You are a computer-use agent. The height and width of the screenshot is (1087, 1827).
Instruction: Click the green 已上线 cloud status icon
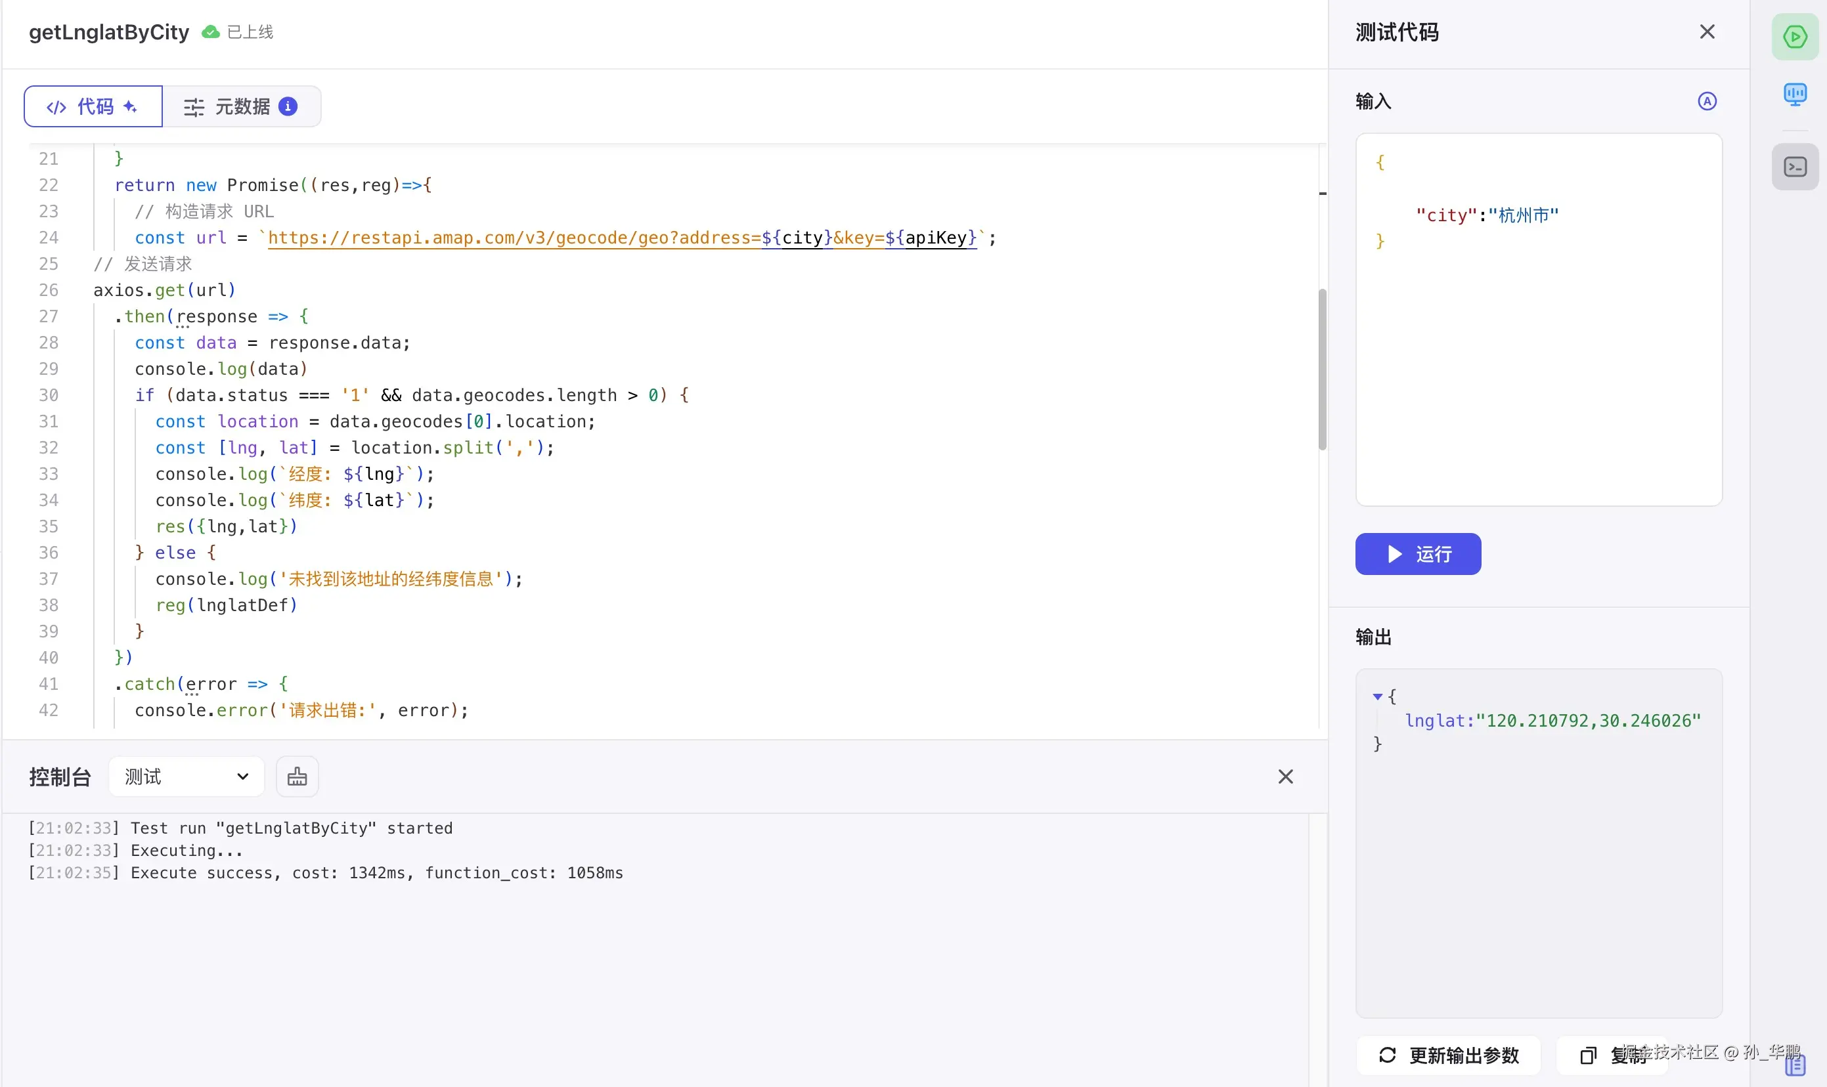click(210, 32)
